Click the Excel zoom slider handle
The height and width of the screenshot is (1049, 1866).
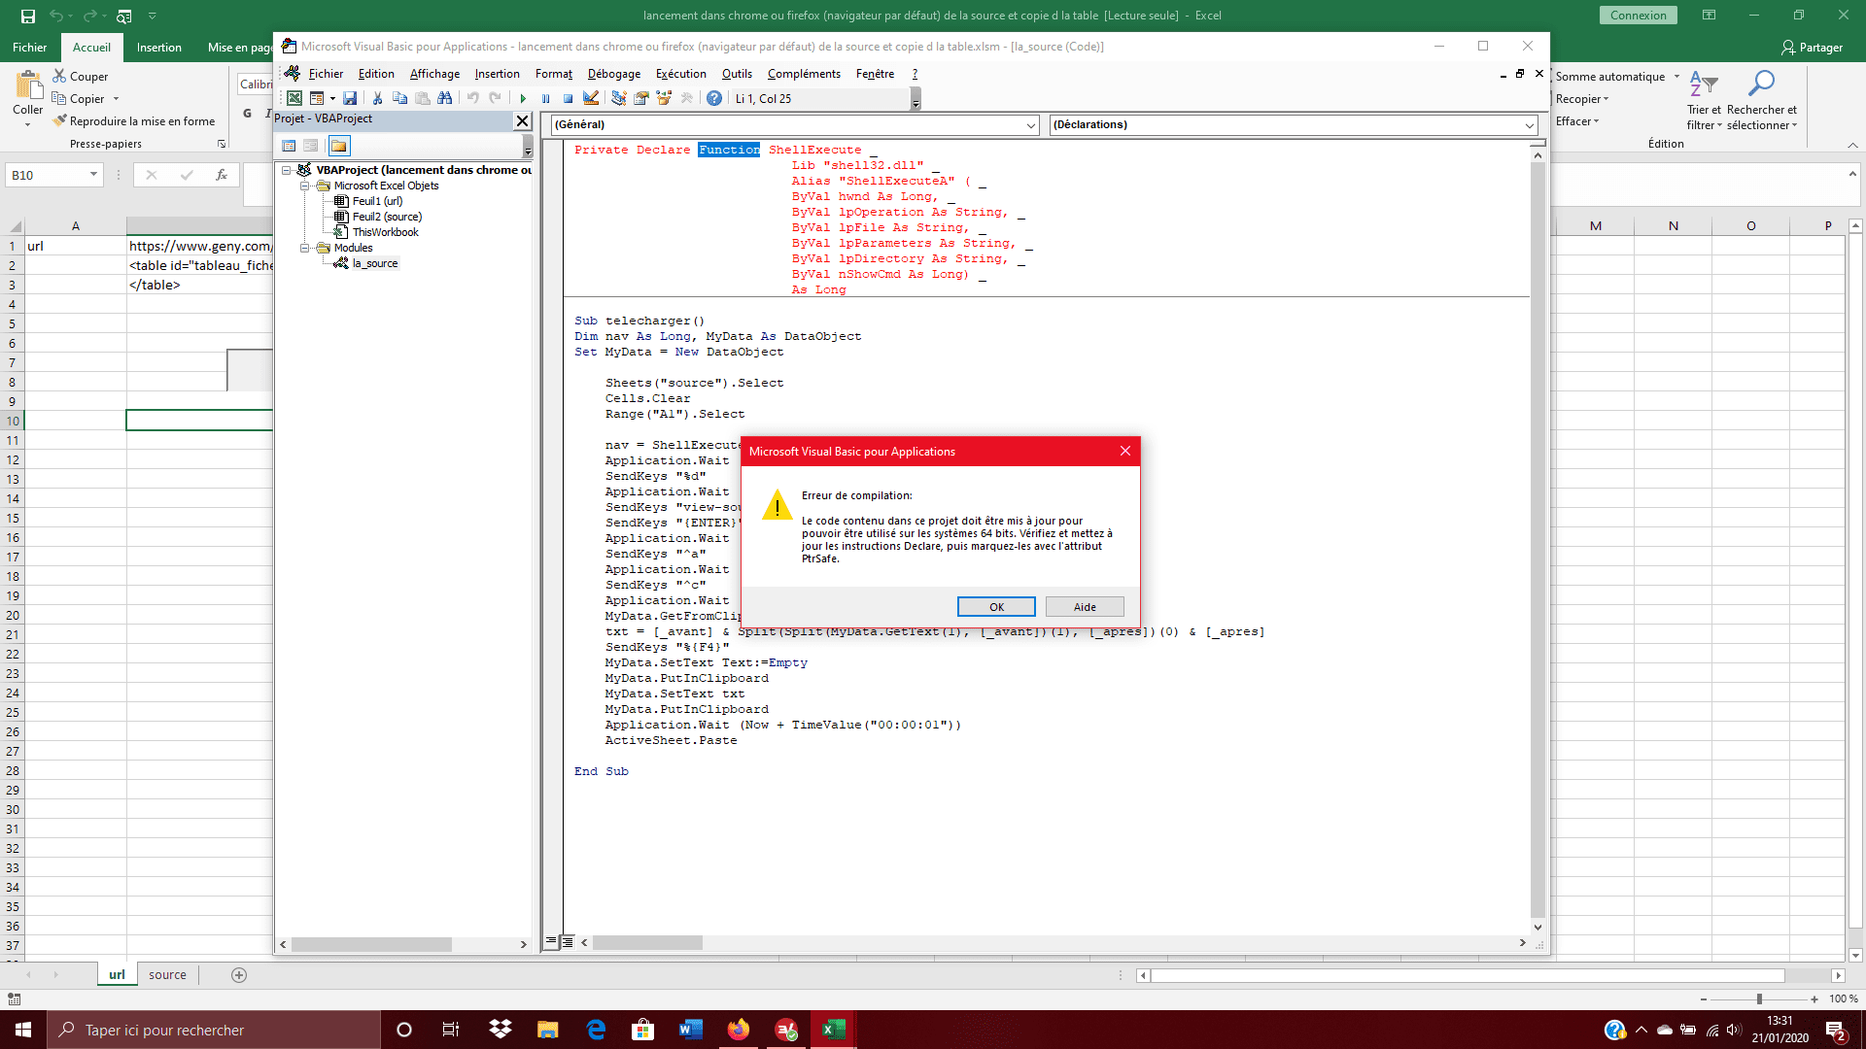(x=1759, y=999)
